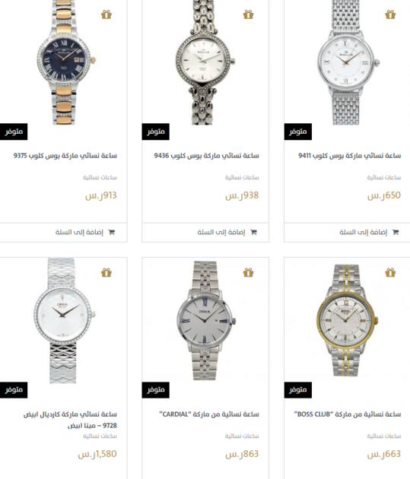Open the "BOSS CLUB" watch product link
Image resolution: width=410 pixels, height=479 pixels.
348,414
